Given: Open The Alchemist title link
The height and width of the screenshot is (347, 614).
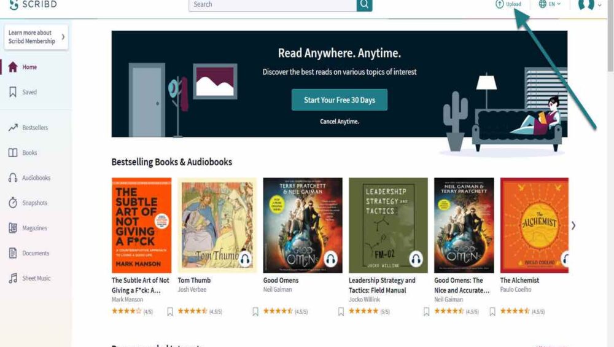Looking at the screenshot, I should coord(519,281).
